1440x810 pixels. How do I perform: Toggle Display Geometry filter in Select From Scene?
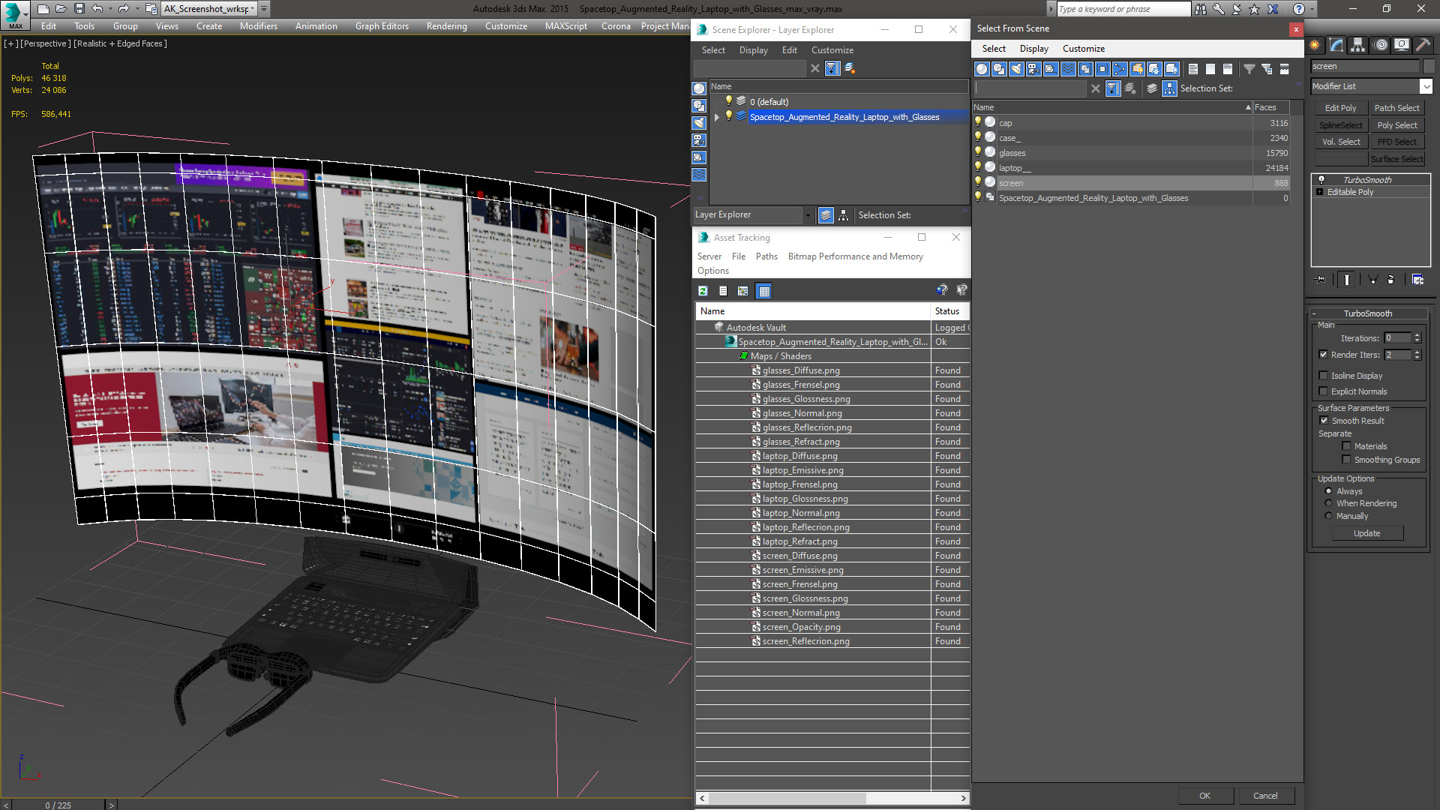[982, 69]
